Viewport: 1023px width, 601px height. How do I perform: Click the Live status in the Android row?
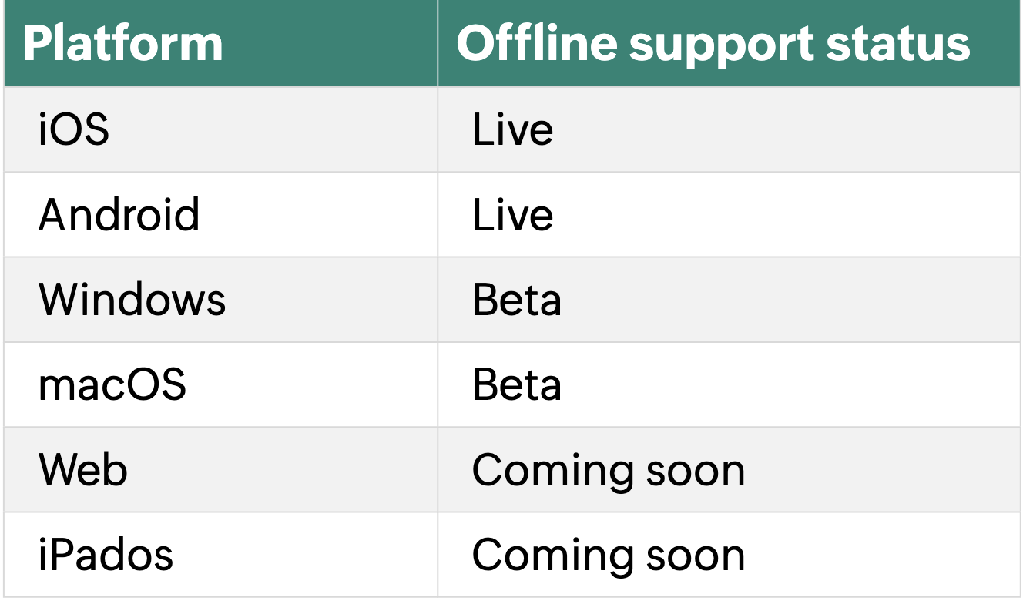[512, 214]
